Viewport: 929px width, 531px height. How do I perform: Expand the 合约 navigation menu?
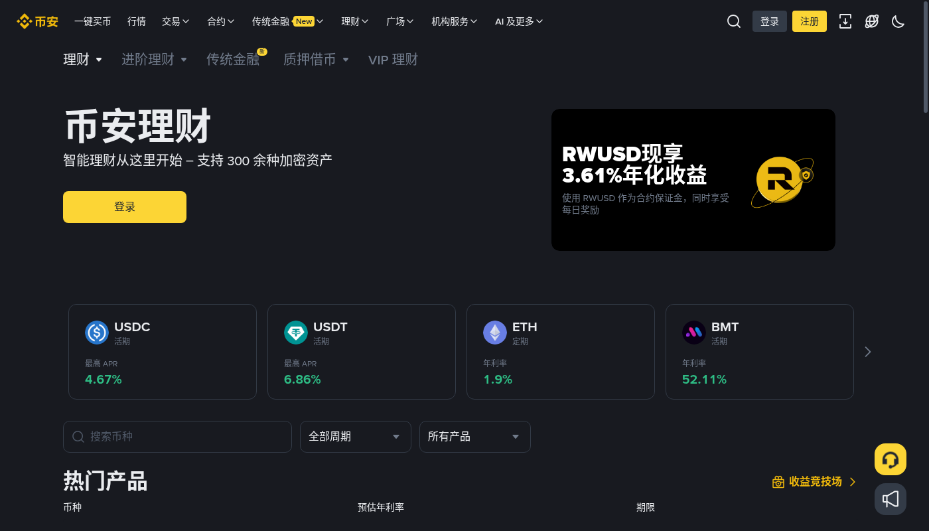coord(221,21)
